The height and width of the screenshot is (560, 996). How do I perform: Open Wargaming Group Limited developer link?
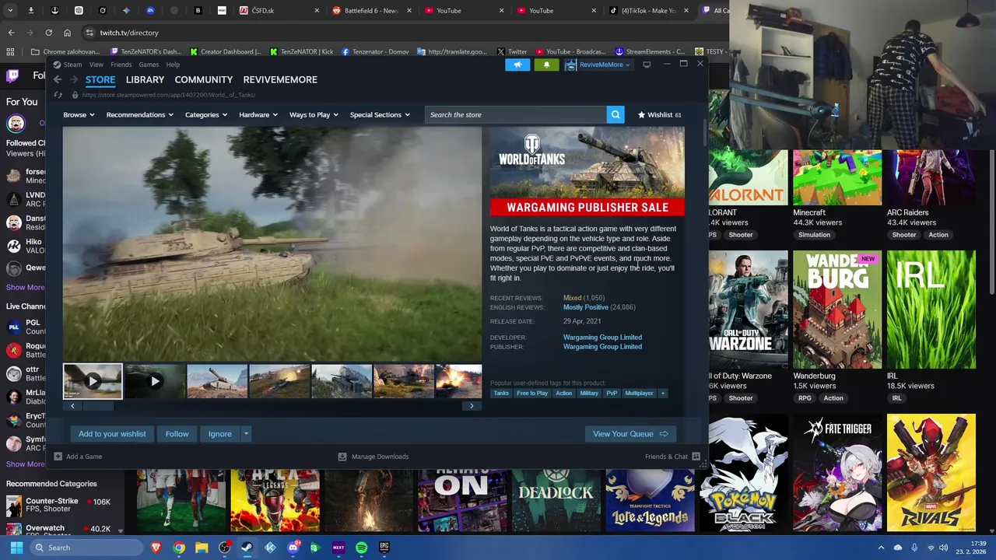pyautogui.click(x=602, y=338)
